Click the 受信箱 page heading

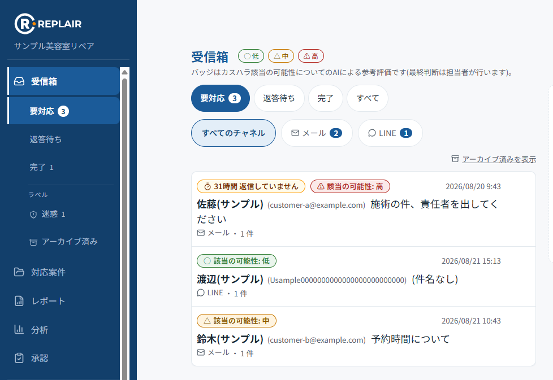pos(210,56)
